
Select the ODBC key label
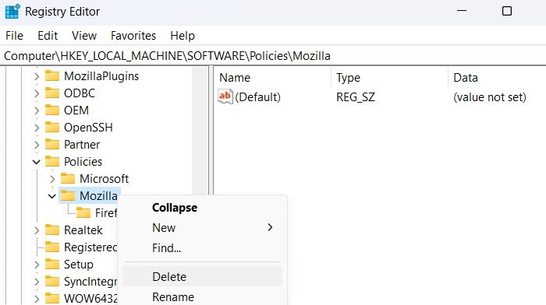[x=80, y=93]
